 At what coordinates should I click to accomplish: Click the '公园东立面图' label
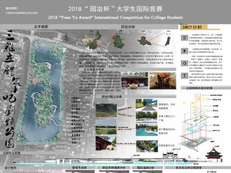[12, 153]
